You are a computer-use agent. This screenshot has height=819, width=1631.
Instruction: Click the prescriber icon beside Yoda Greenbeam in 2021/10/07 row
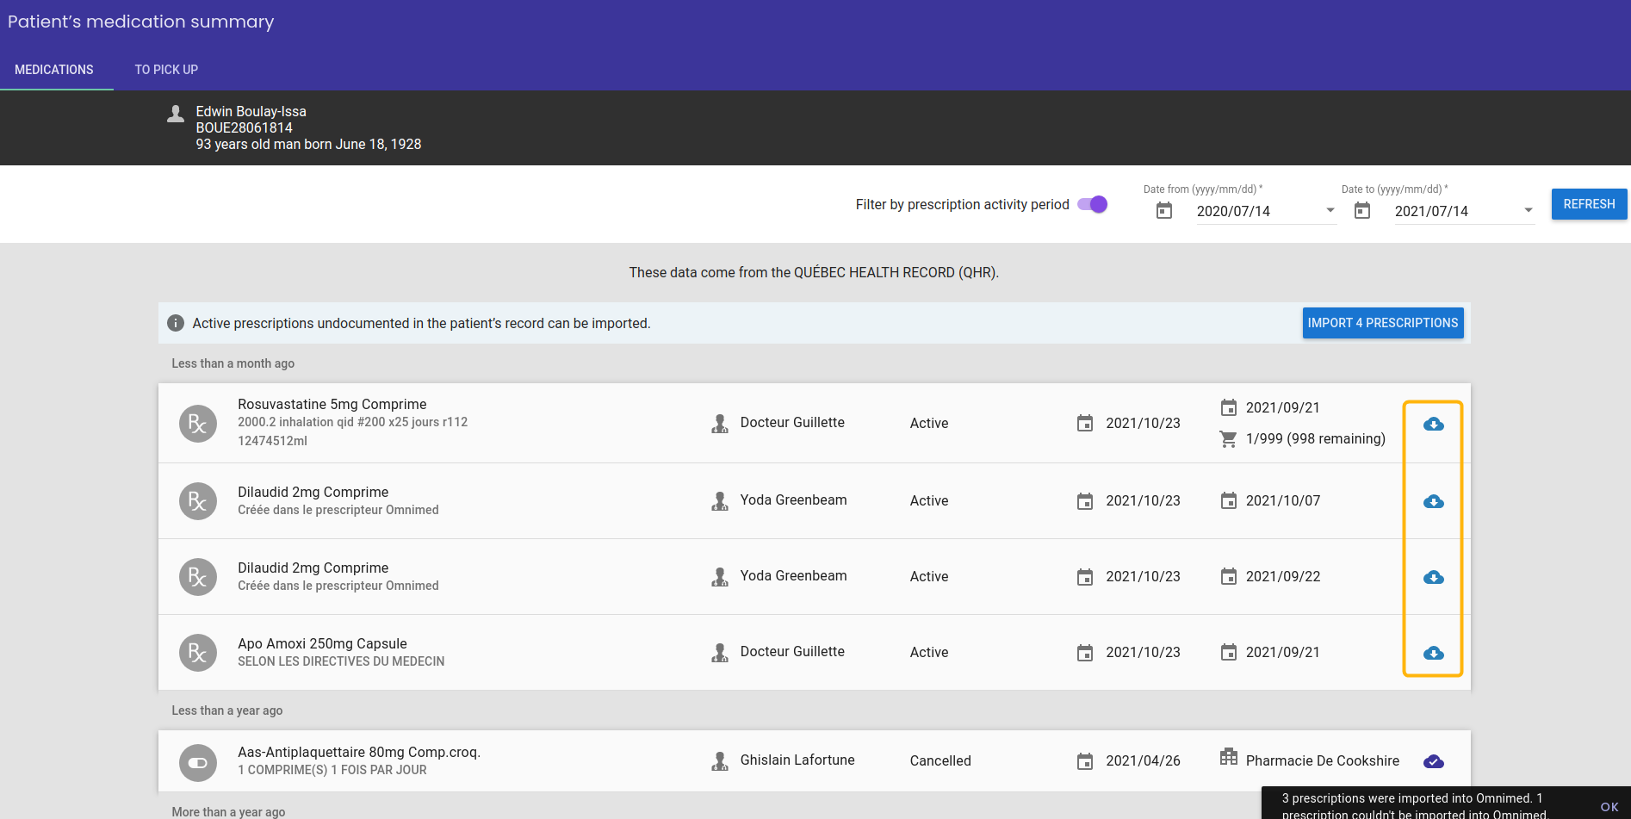click(x=720, y=501)
